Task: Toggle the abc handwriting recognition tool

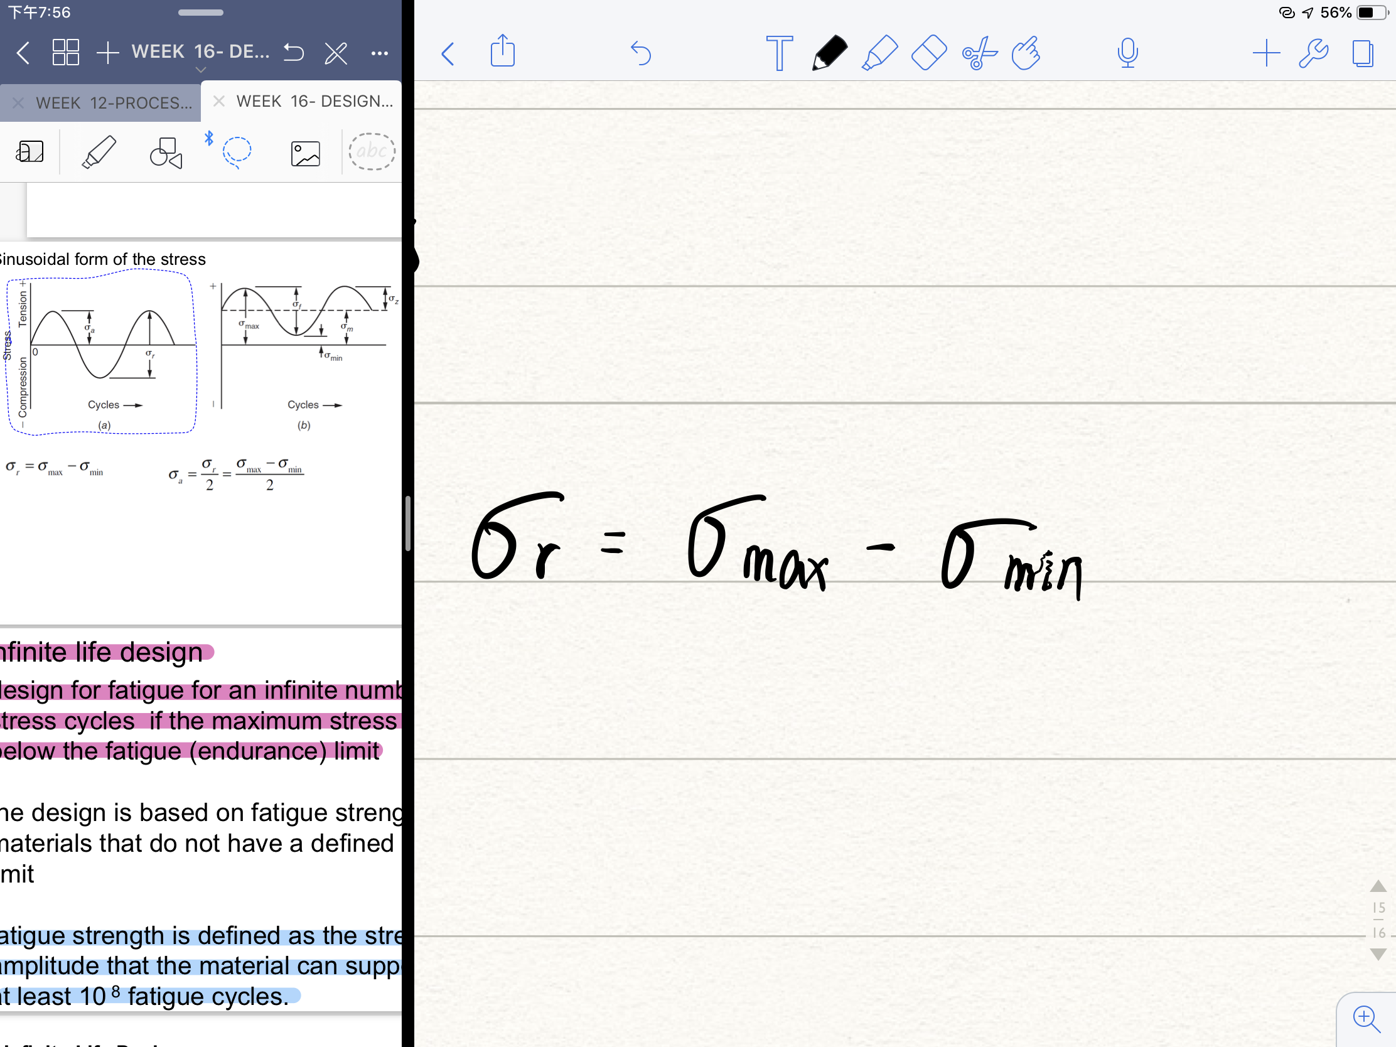Action: tap(372, 151)
